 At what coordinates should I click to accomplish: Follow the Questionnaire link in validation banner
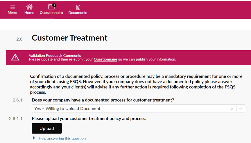pyautogui.click(x=105, y=59)
